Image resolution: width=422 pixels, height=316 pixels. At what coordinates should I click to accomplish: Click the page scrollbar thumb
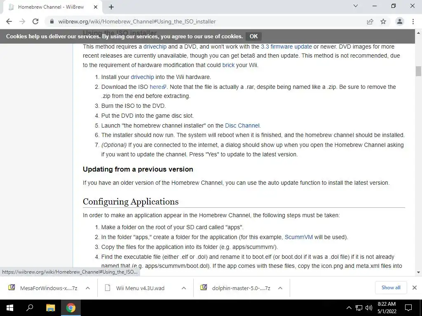point(418,71)
